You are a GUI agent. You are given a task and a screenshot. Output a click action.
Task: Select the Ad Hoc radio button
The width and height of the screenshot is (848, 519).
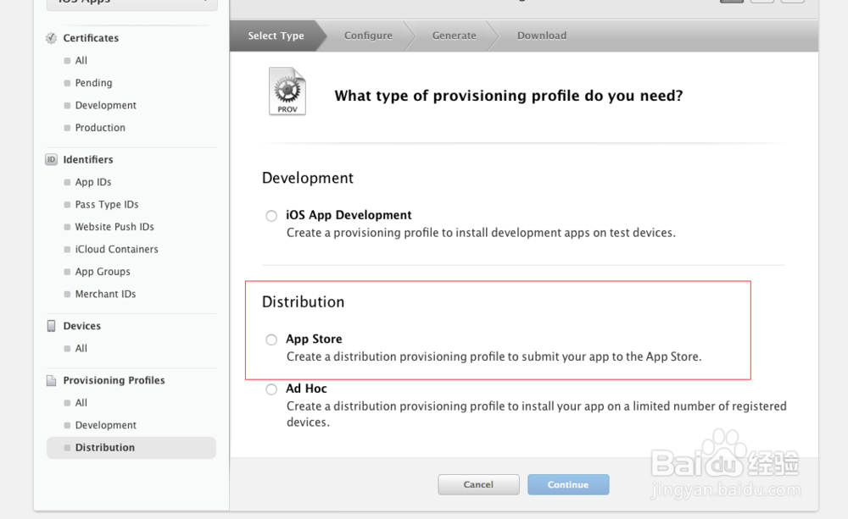271,389
